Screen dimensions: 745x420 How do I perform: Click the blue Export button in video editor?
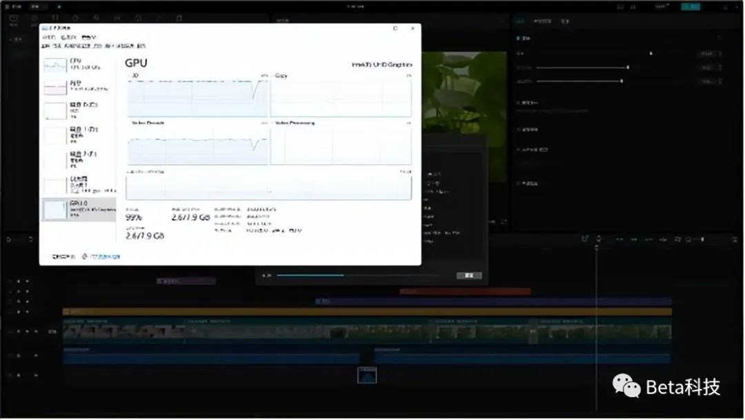pos(691,7)
